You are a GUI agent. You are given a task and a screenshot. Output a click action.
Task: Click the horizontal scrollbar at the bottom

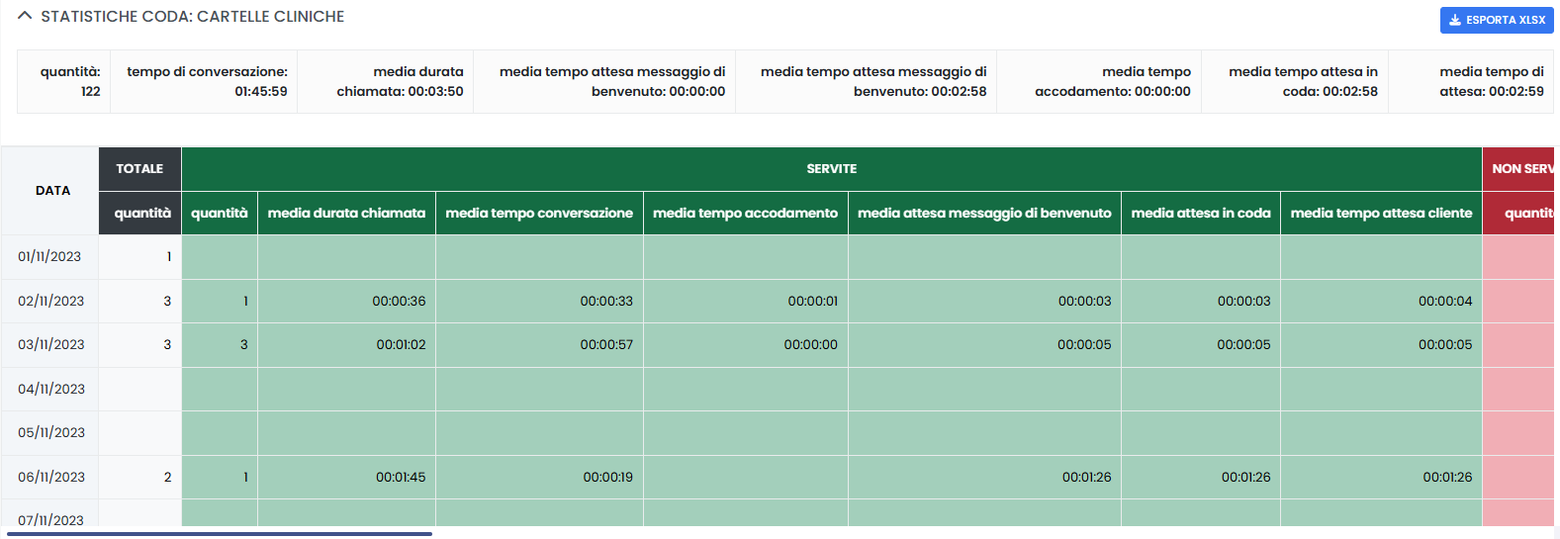coord(220,534)
